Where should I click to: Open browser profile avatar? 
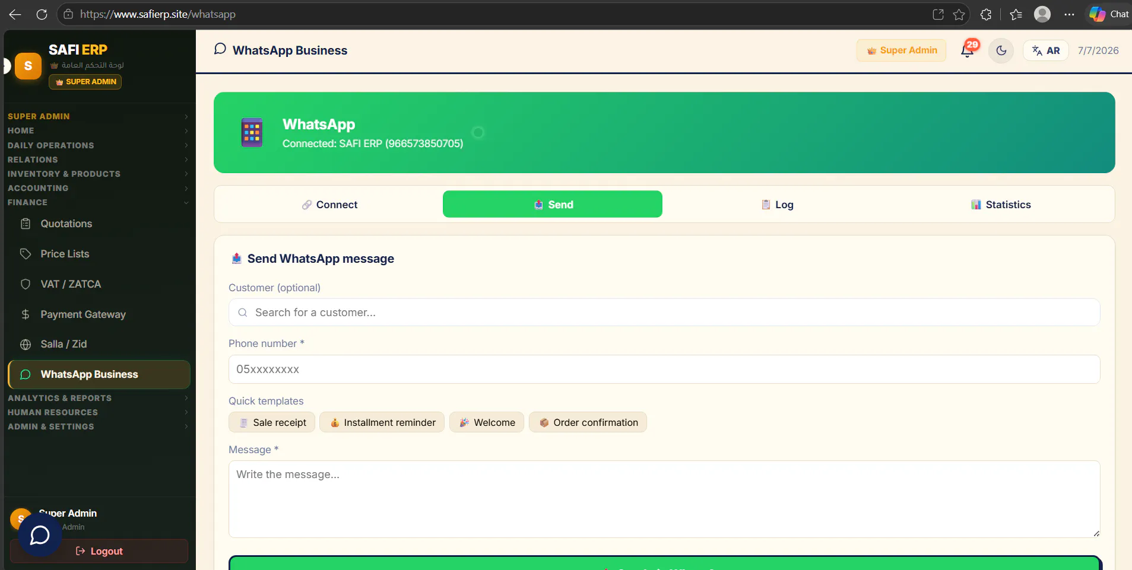point(1042,14)
